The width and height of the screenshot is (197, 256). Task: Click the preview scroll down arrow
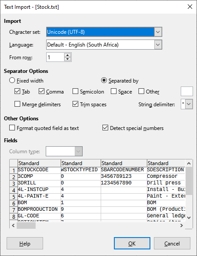tap(189, 218)
